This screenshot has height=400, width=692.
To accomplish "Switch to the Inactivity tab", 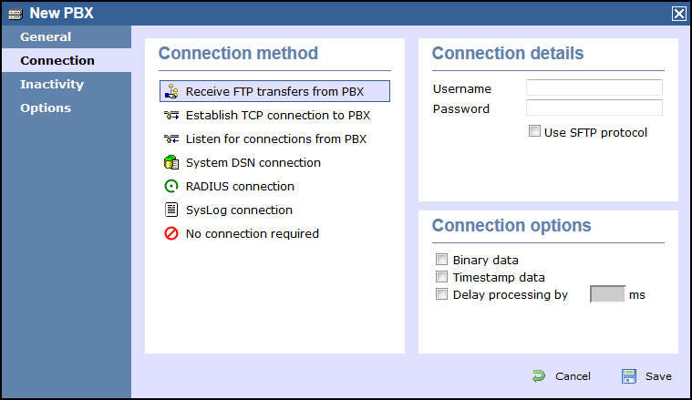I will (x=52, y=85).
